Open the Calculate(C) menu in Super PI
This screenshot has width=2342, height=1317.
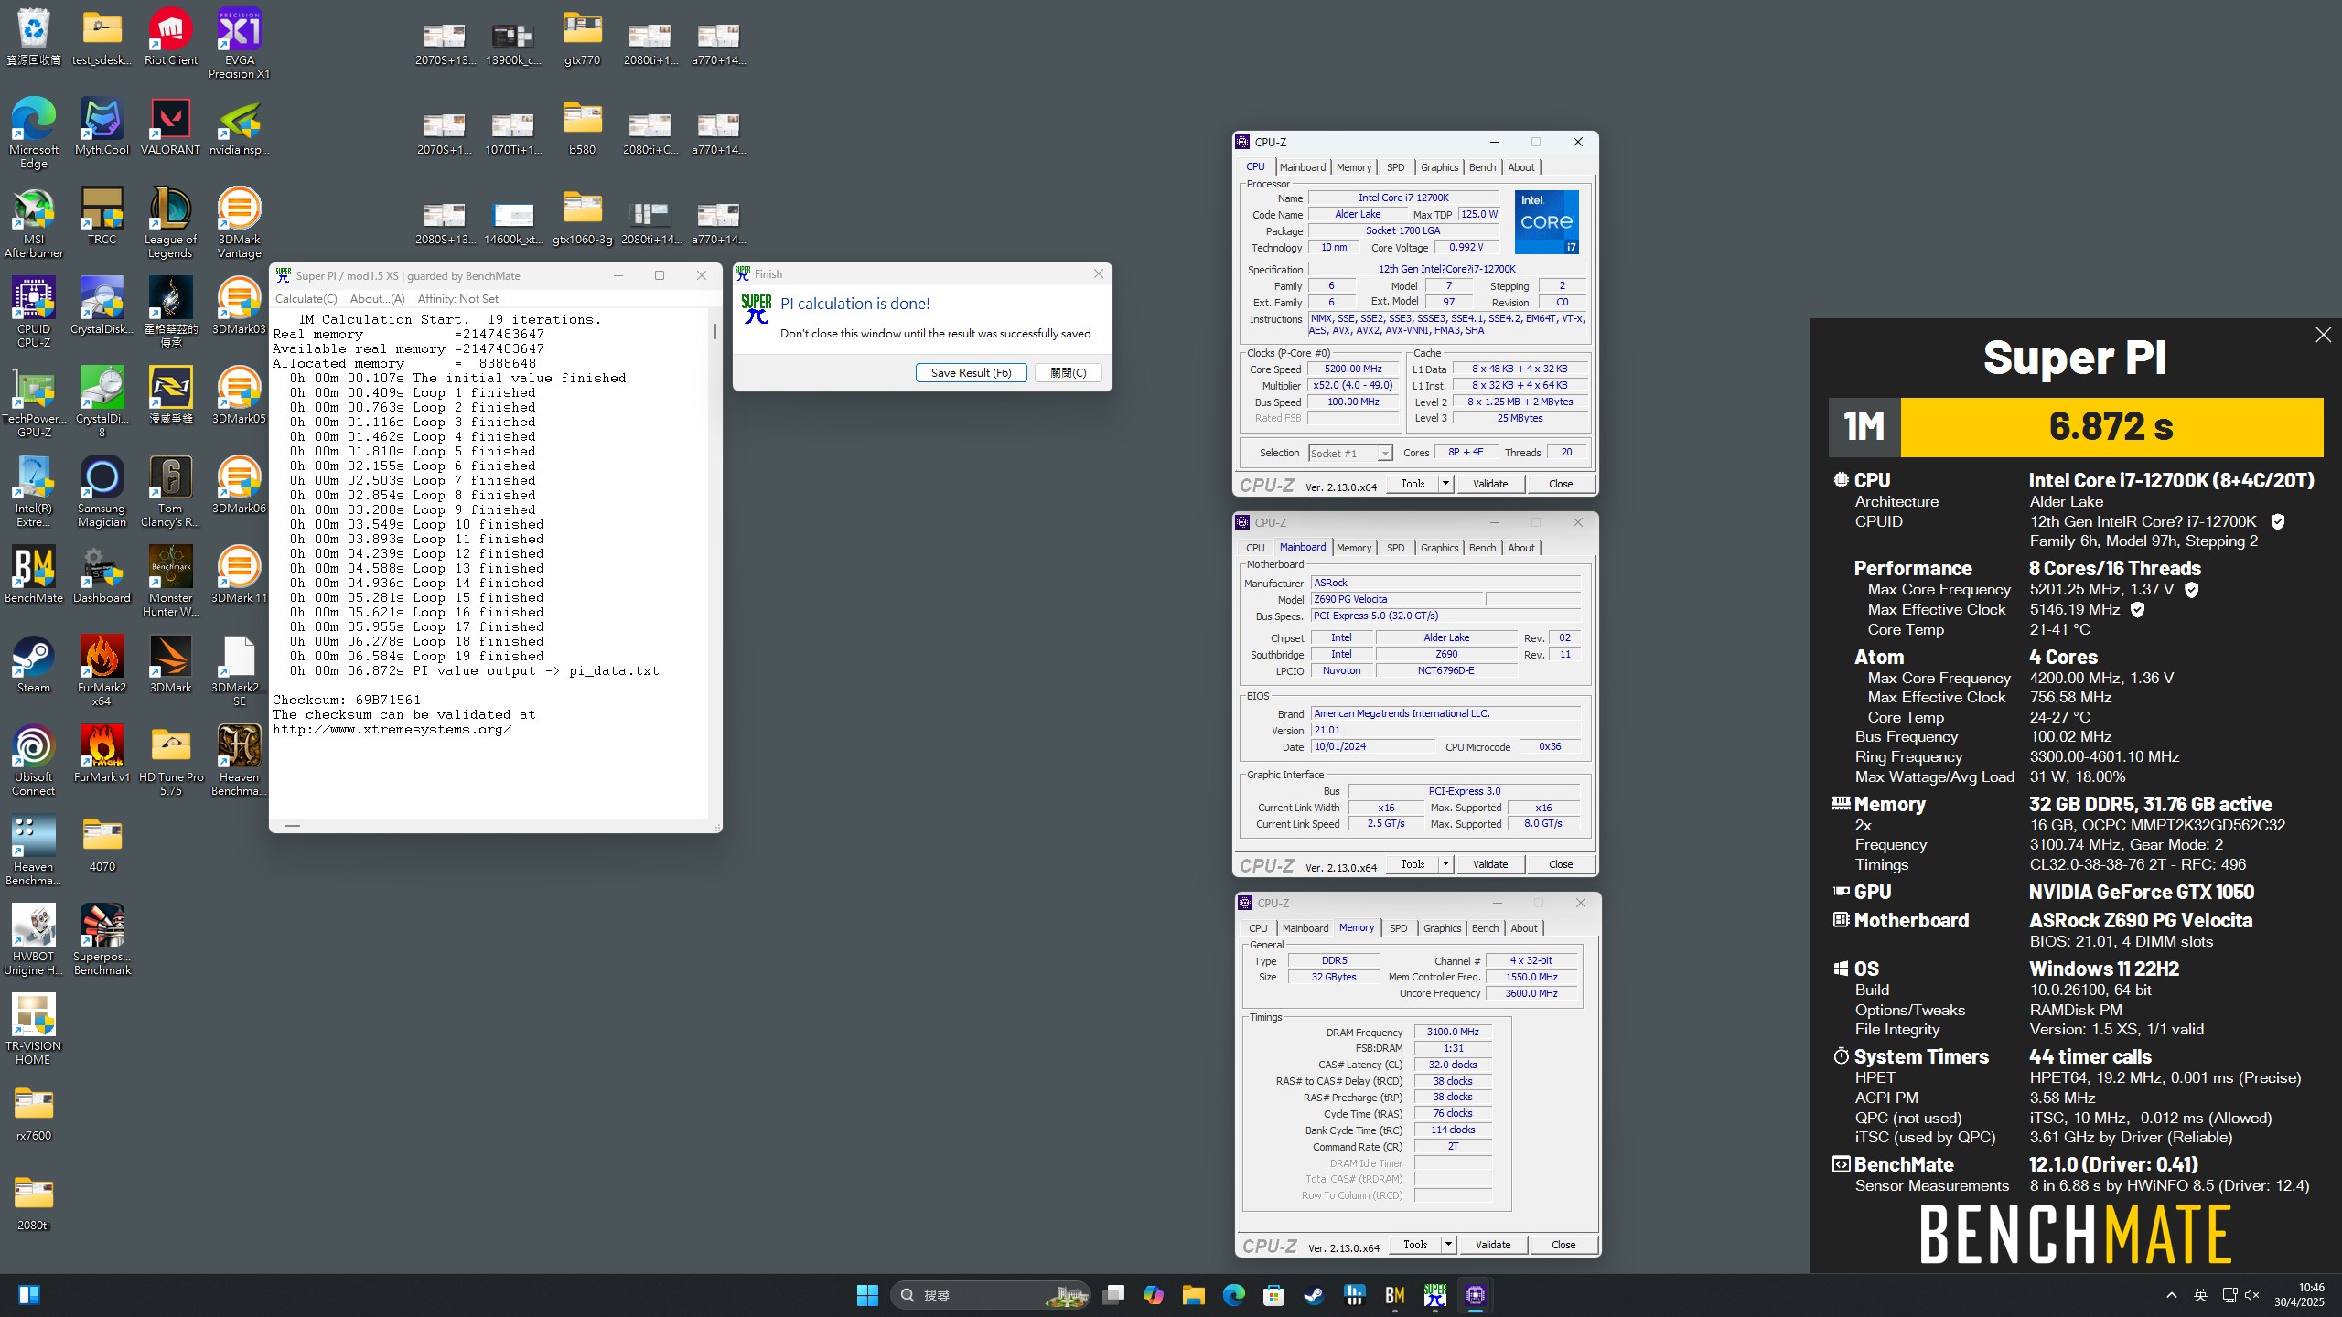coord(306,299)
